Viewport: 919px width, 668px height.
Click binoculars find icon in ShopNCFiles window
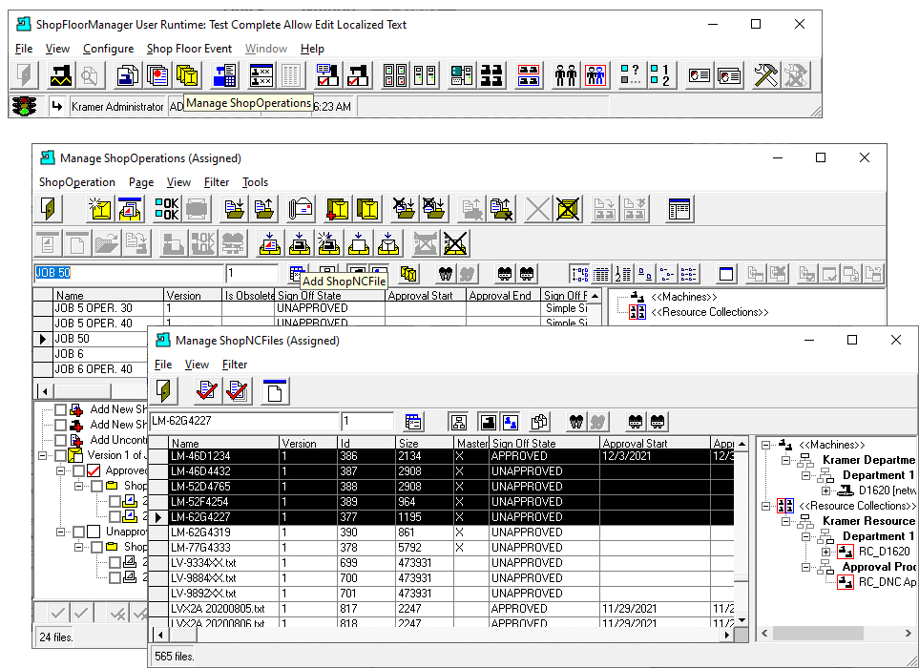click(576, 421)
